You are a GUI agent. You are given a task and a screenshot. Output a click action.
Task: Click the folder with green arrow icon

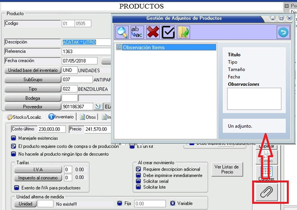pos(183,32)
